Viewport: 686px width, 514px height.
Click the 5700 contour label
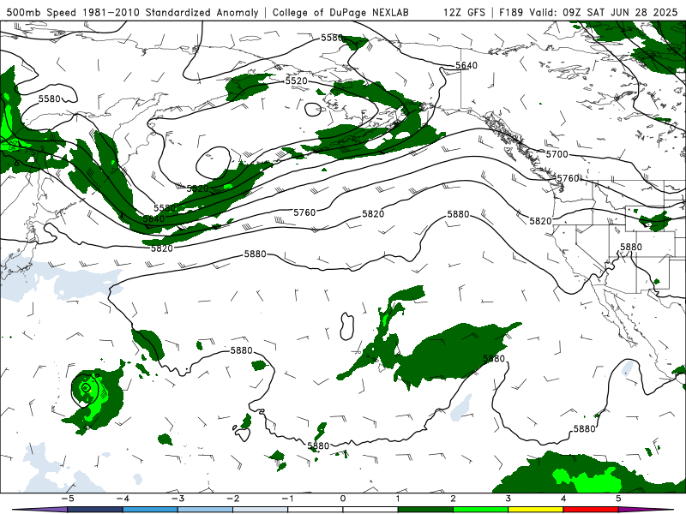tap(557, 154)
